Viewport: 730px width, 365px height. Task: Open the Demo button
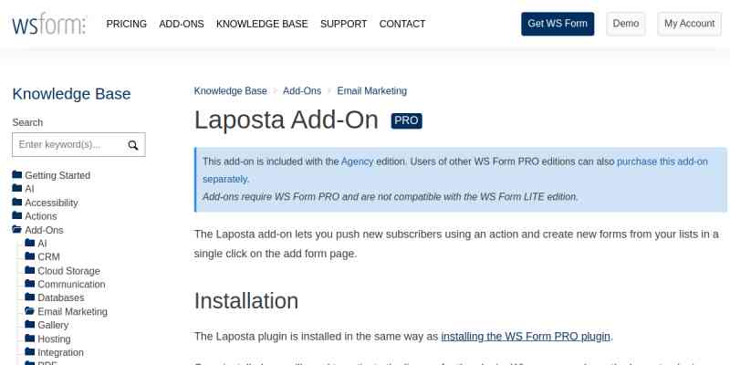tap(626, 24)
